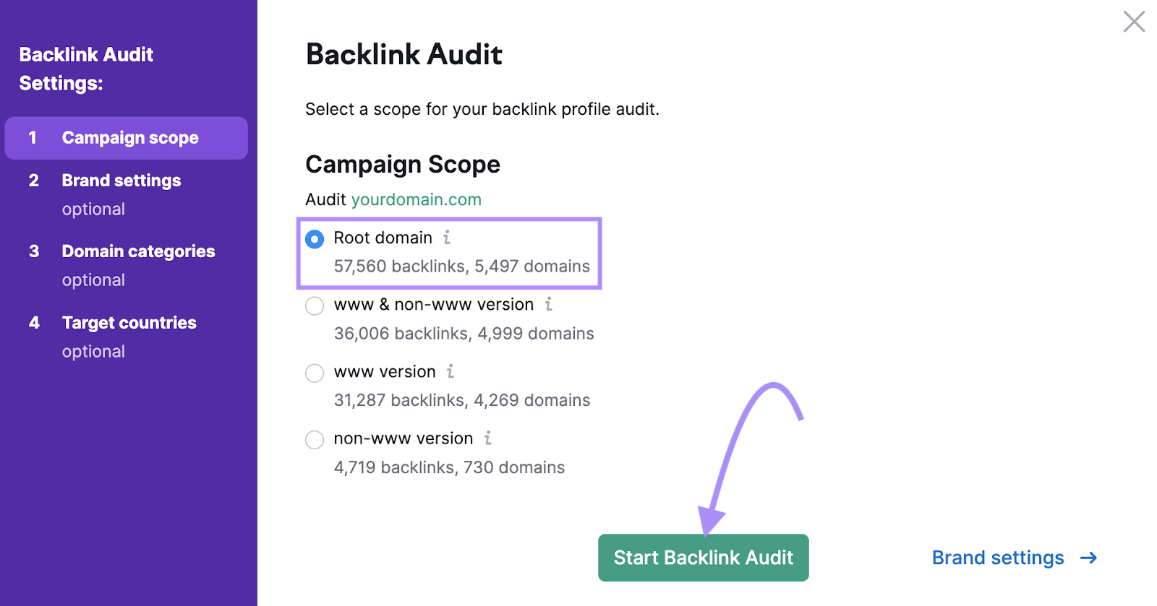Keep Root domain selected by clicking its radio
The image size is (1157, 606).
pyautogui.click(x=315, y=238)
